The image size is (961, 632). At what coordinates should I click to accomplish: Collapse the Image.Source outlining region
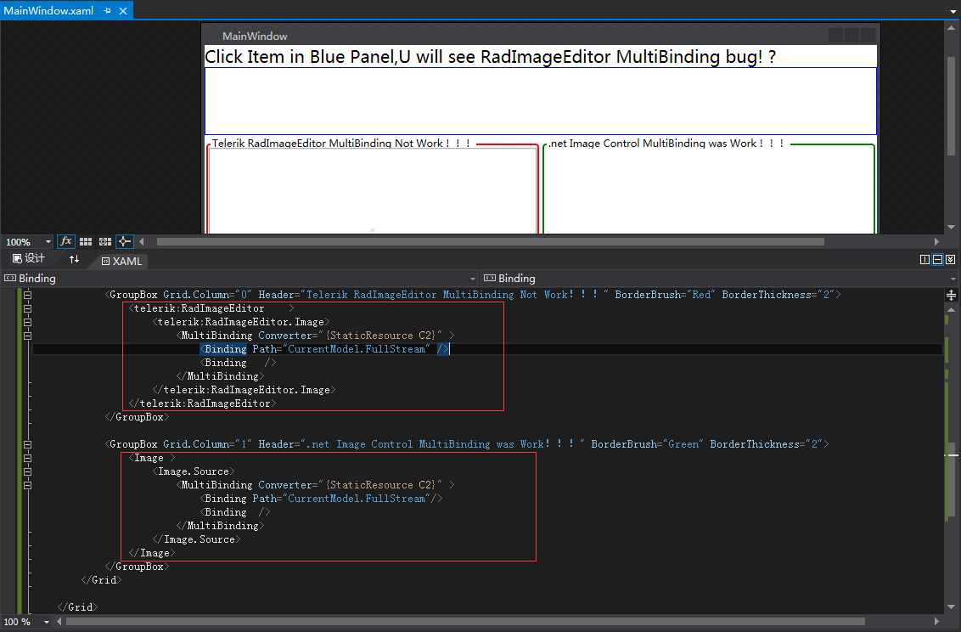click(27, 471)
